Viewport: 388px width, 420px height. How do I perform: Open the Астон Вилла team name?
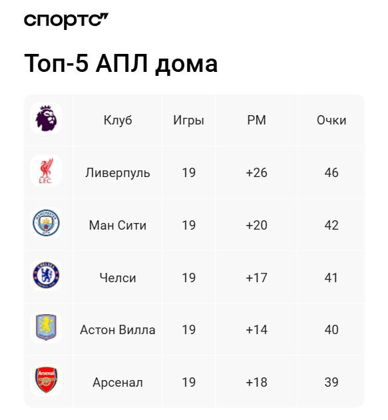point(118,329)
